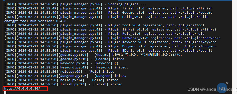The width and height of the screenshot is (237, 94).
Task: Click the [Finish] inited log message
Action: point(107,84)
